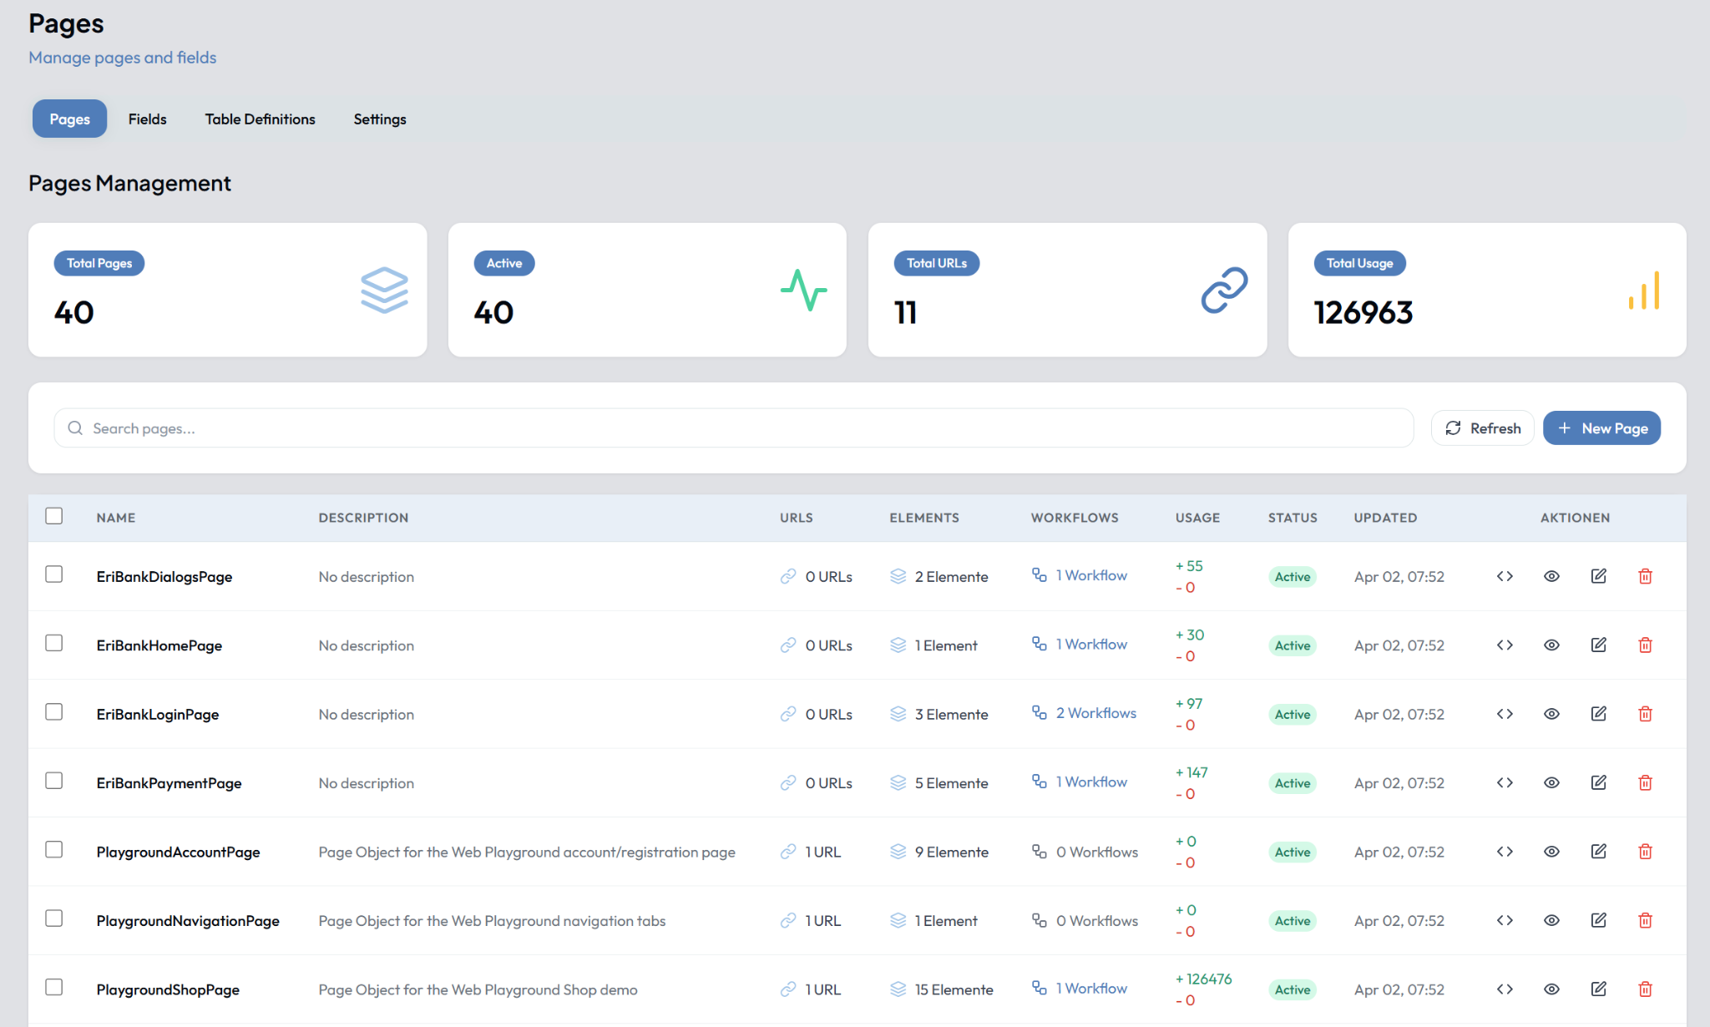Delete PlaygroundNavigationPage using trash icon
The height and width of the screenshot is (1027, 1710).
click(1645, 920)
